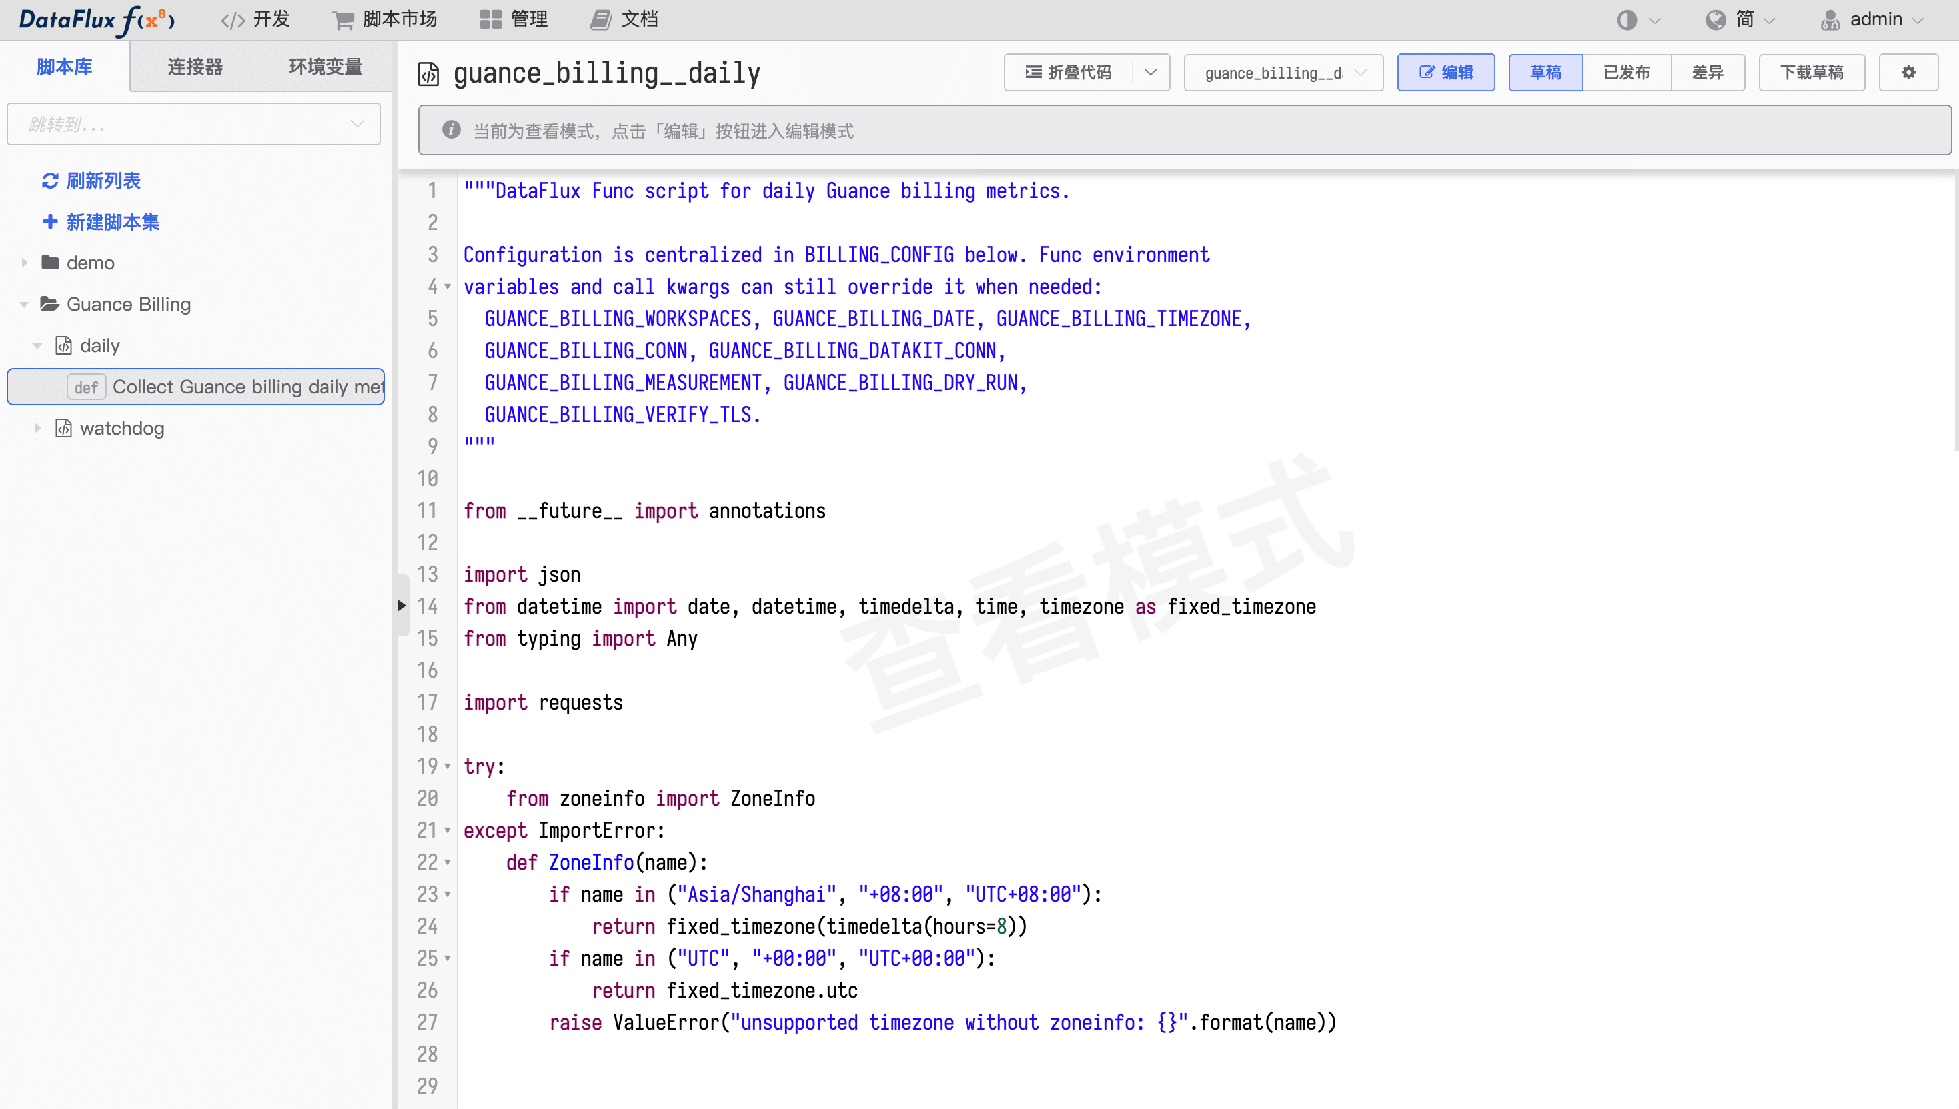Click line number 14 in the gutter

click(428, 606)
